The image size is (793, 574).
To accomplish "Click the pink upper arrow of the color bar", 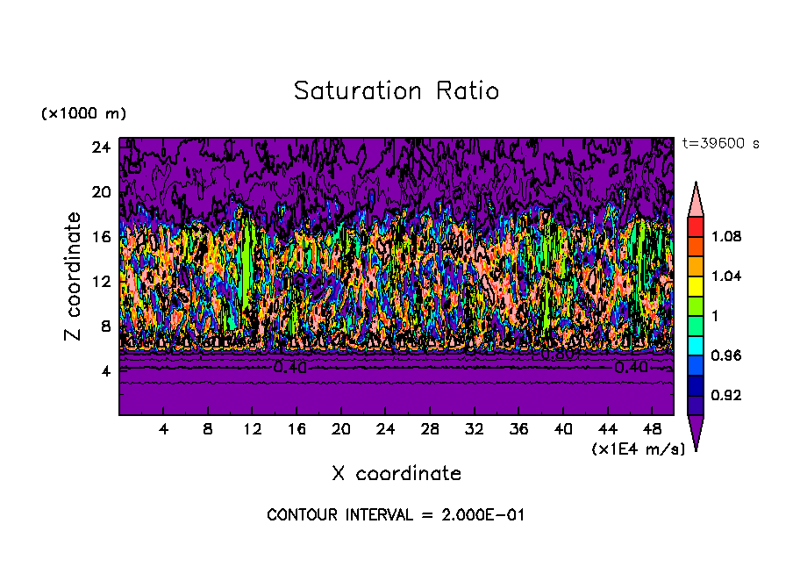I will pos(696,199).
